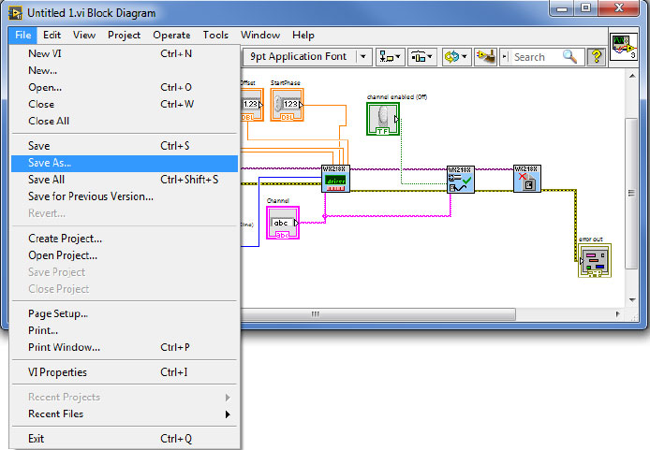650x450 pixels.
Task: Click the error out cluster indicator
Action: tap(594, 261)
